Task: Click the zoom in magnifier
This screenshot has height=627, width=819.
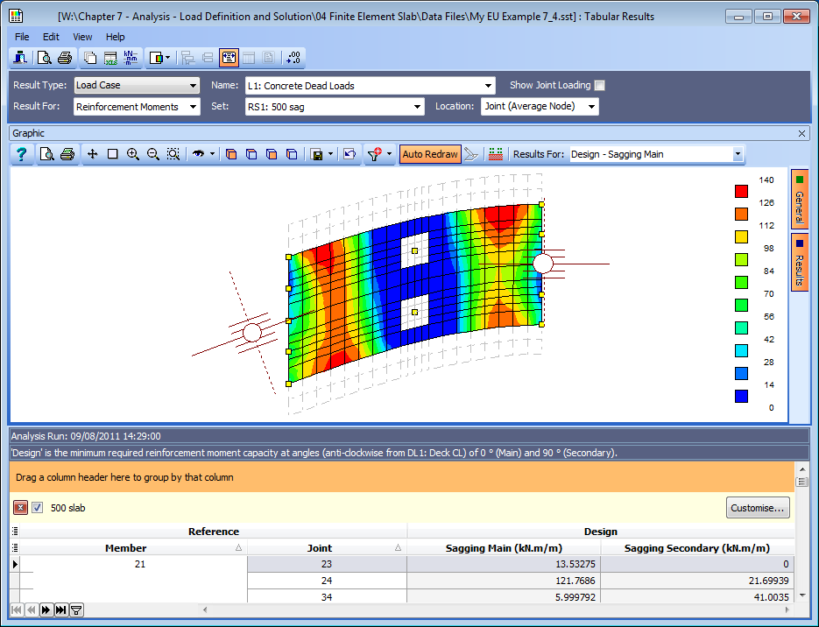Action: click(x=132, y=154)
